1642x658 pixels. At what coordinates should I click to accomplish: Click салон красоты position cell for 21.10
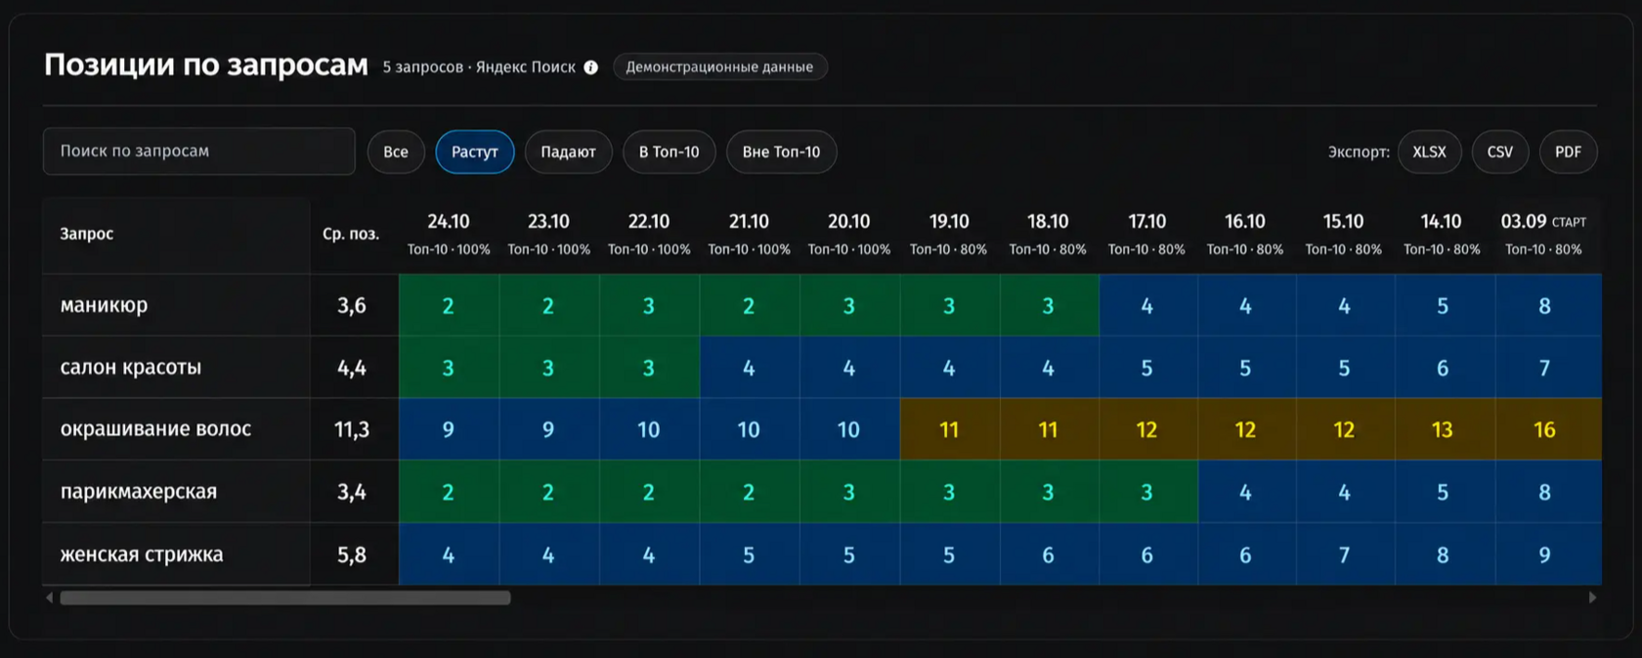(749, 368)
